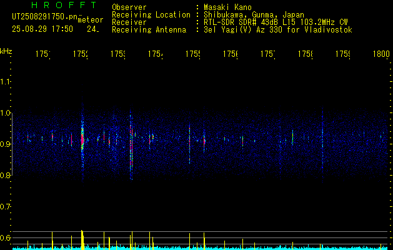The width and height of the screenshot is (393, 250).
Task: Click the tallest yellow spike in bottom intensity graph
Action: point(82,239)
